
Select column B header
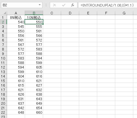click(34, 13)
